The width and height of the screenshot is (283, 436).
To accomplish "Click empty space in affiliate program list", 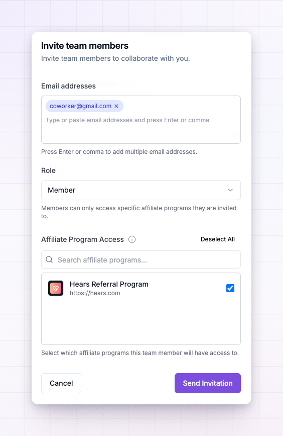I will click(141, 322).
